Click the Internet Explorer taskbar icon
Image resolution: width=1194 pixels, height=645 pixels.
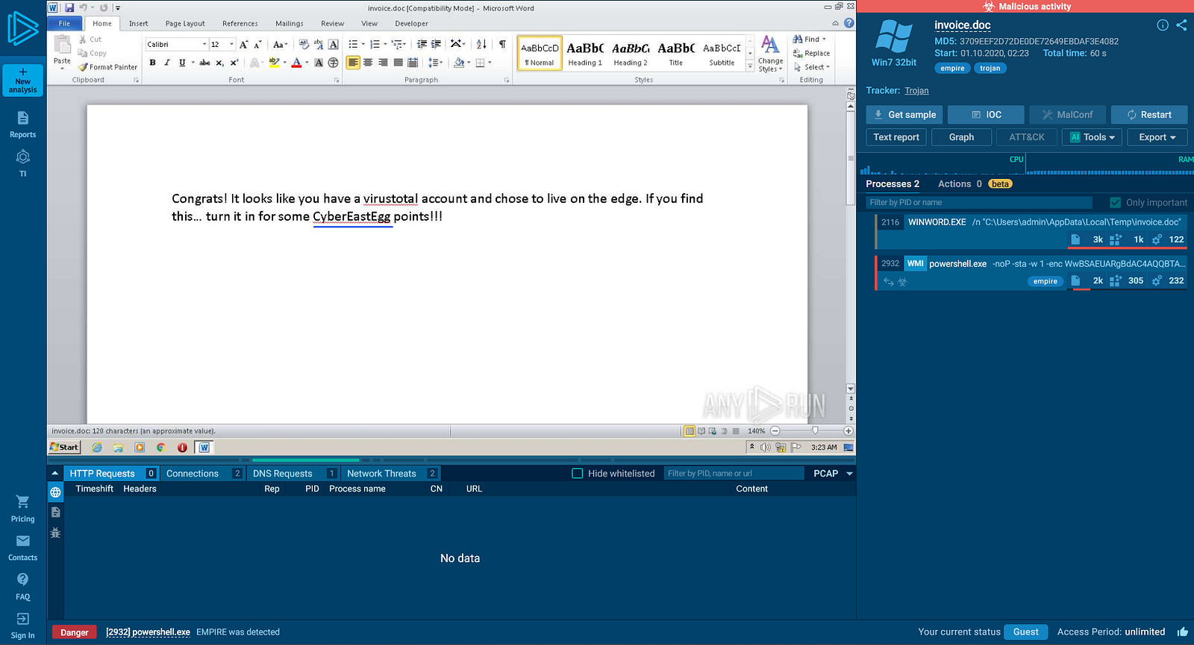click(x=97, y=447)
